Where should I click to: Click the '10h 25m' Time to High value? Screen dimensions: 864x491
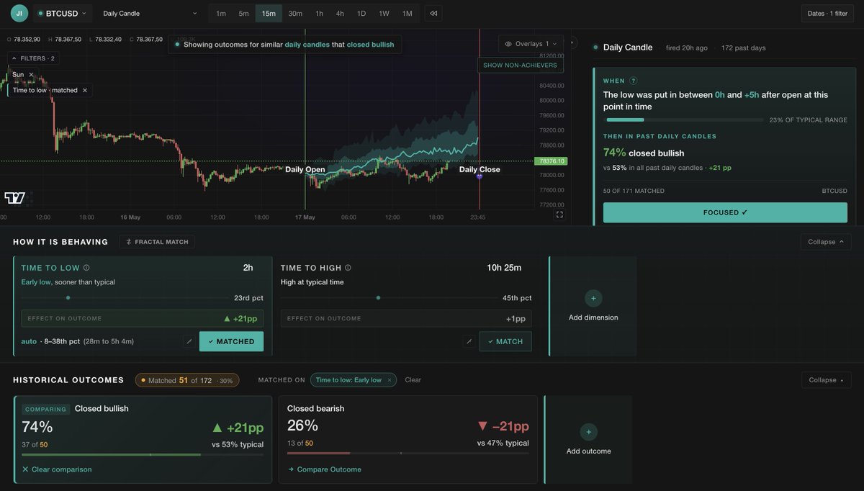(x=504, y=268)
